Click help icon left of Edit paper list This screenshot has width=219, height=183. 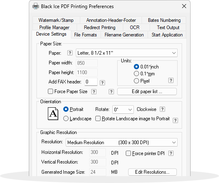click(111, 91)
